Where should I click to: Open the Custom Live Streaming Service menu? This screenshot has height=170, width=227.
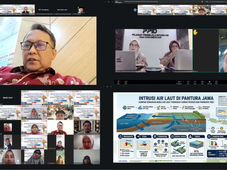coord(218,2)
